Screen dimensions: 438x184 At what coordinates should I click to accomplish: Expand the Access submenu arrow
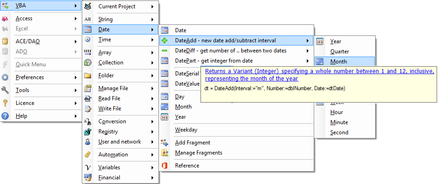pyautogui.click(x=76, y=18)
